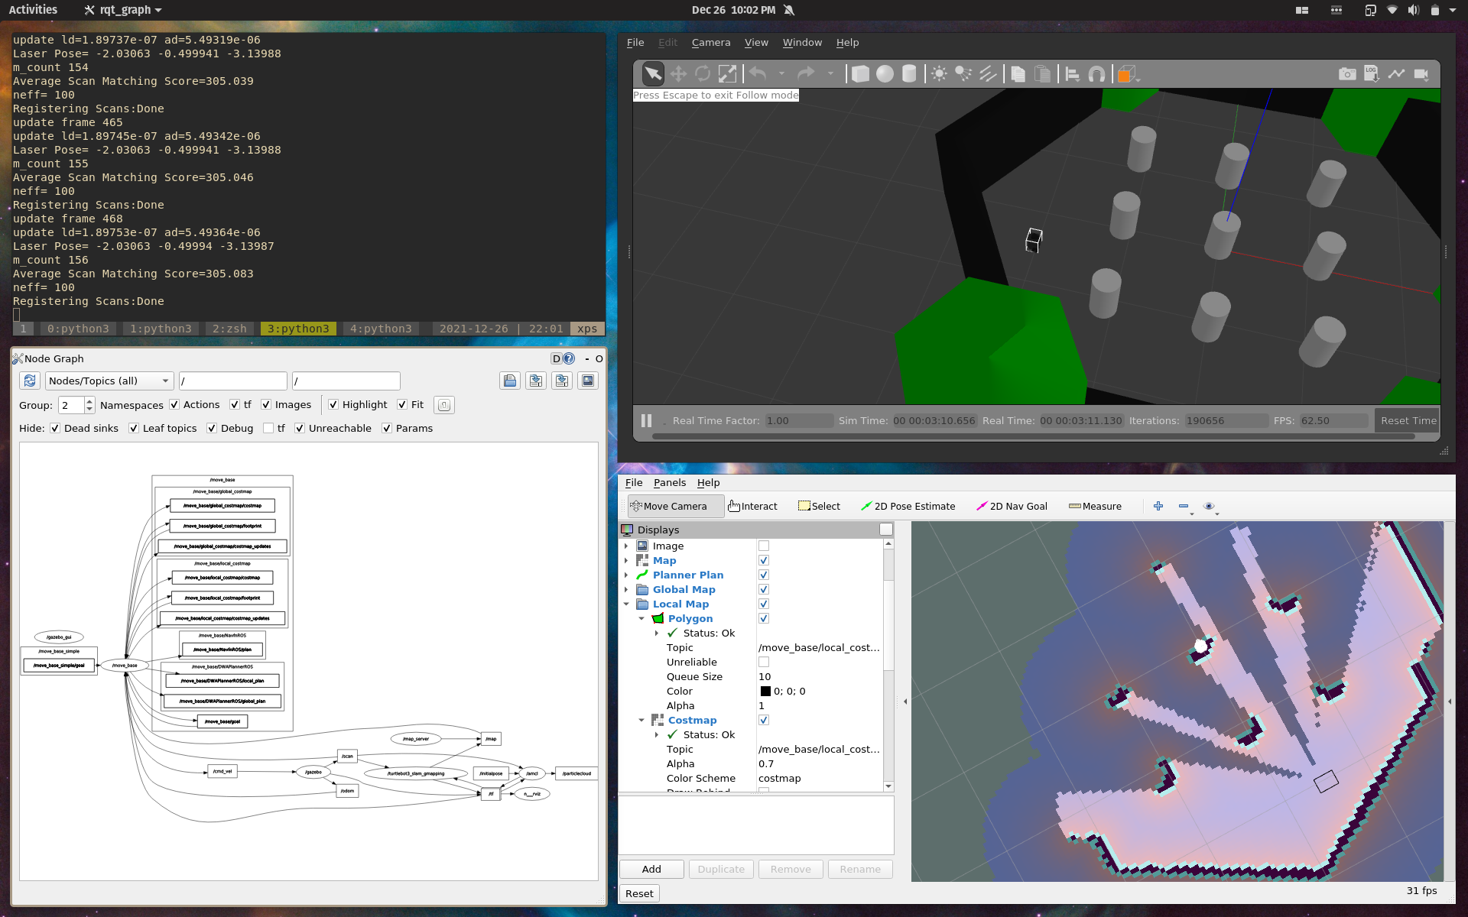This screenshot has width=1468, height=917.
Task: Open the Panels menu in RViz
Action: point(670,483)
